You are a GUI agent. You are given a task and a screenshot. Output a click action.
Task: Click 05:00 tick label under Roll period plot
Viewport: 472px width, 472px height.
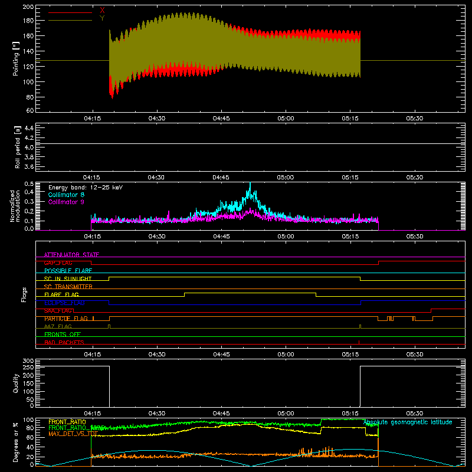click(286, 178)
